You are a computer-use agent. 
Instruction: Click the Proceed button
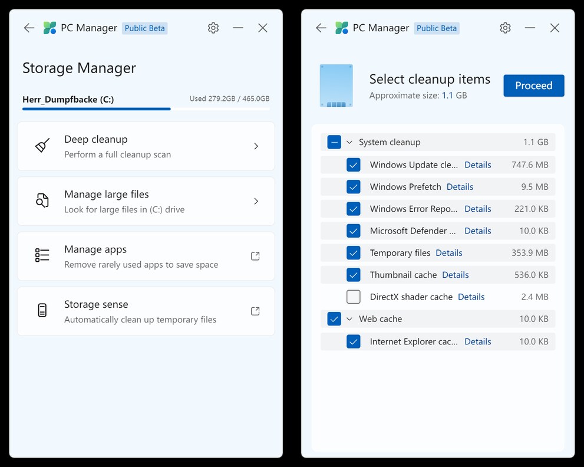534,85
